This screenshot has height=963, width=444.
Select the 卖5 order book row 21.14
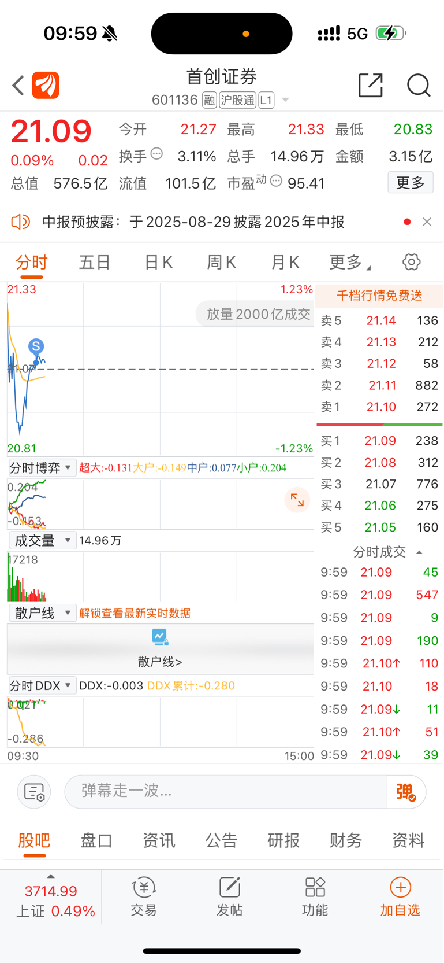(x=379, y=320)
